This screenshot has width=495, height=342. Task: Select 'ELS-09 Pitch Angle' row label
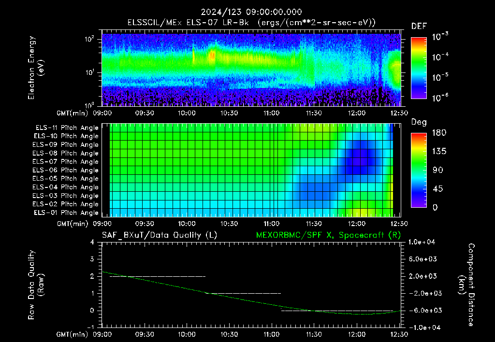[66, 145]
